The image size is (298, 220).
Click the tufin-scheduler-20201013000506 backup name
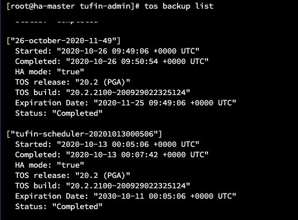(84, 134)
